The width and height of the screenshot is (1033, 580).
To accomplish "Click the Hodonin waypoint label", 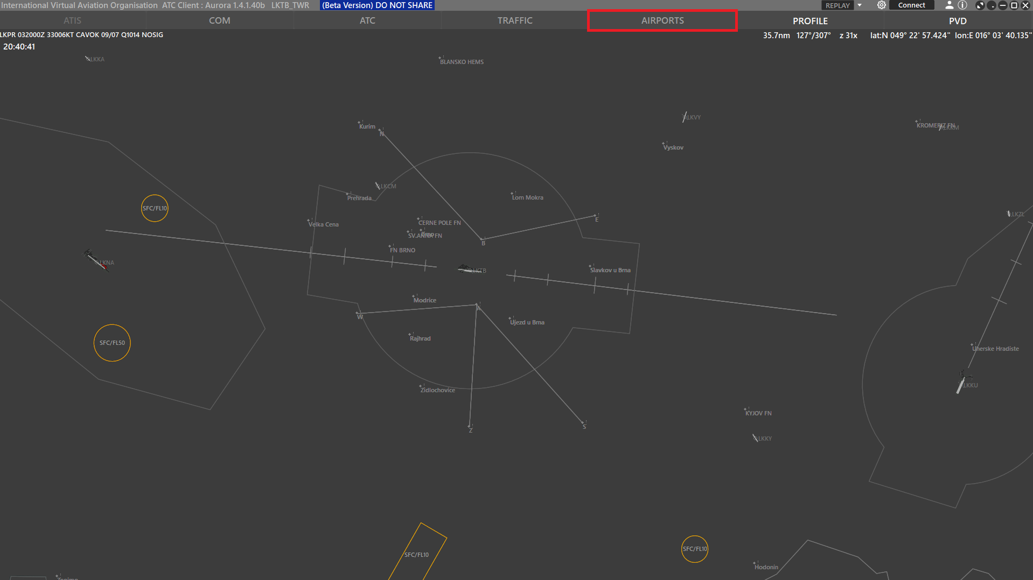I will (x=766, y=567).
